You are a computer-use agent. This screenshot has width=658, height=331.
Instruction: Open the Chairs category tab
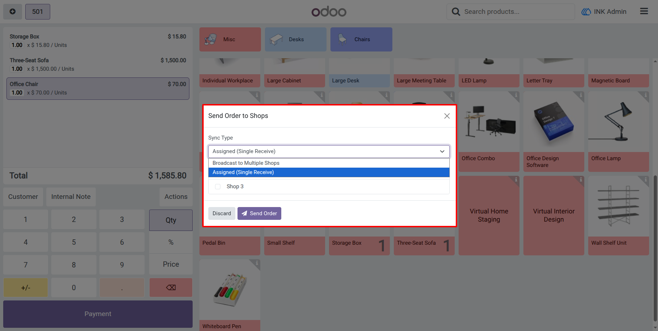[361, 39]
